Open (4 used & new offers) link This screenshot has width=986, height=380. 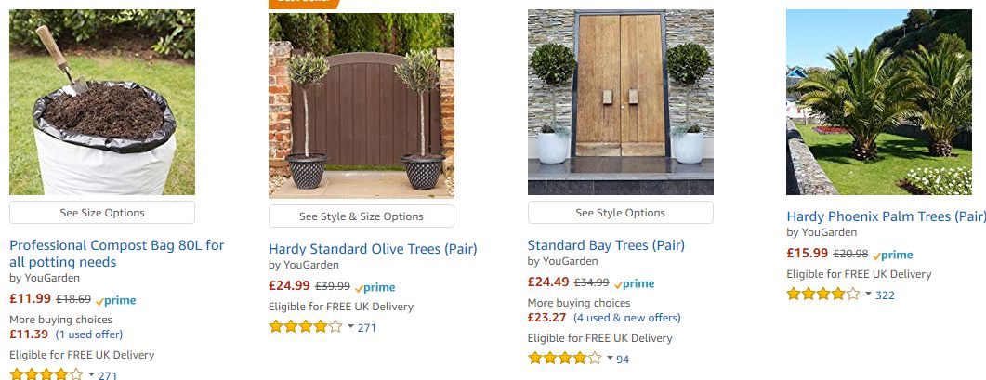coord(626,318)
